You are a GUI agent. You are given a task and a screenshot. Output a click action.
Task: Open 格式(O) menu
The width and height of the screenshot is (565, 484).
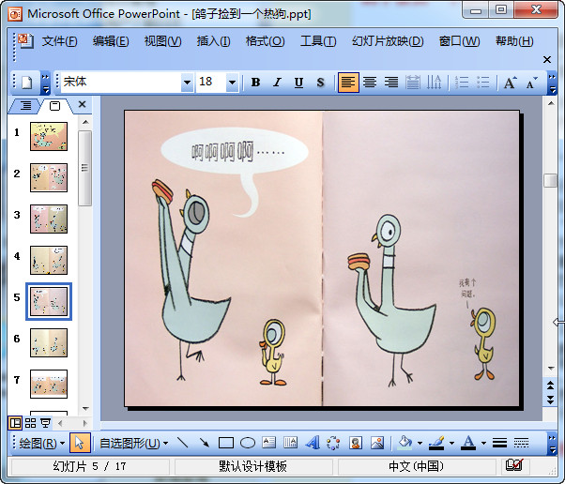265,41
